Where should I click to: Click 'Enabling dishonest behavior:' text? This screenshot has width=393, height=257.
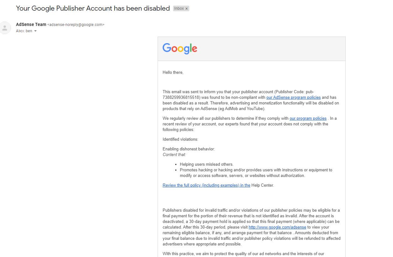189,149
